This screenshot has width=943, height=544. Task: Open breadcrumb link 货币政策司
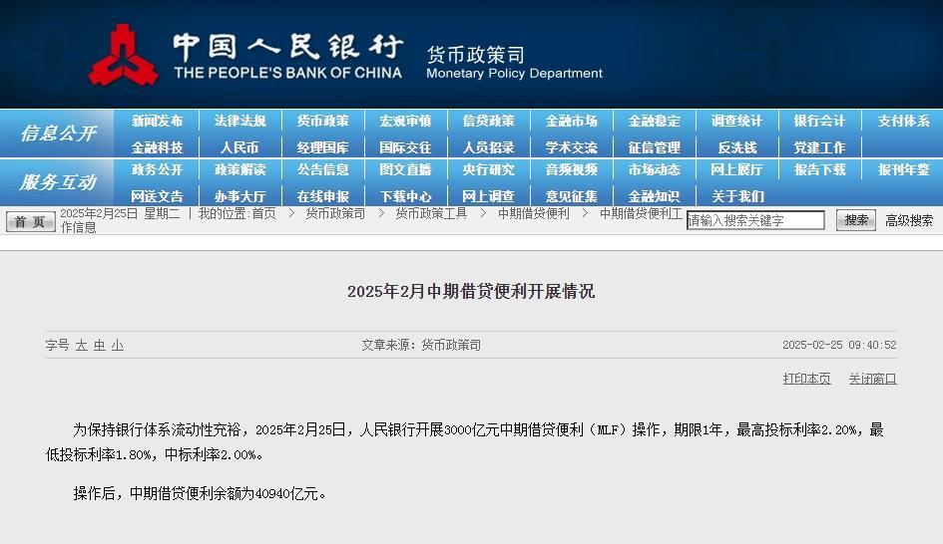[335, 214]
